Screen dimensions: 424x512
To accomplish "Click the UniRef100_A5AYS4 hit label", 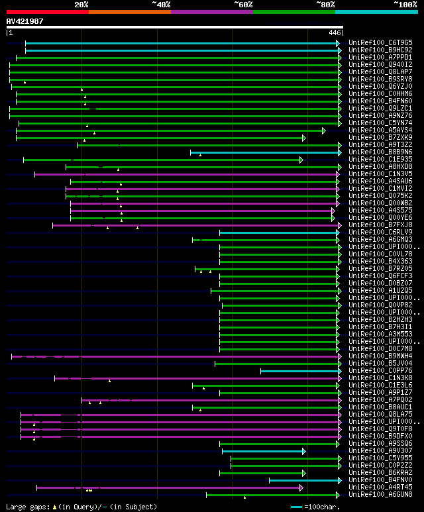I will click(380, 130).
